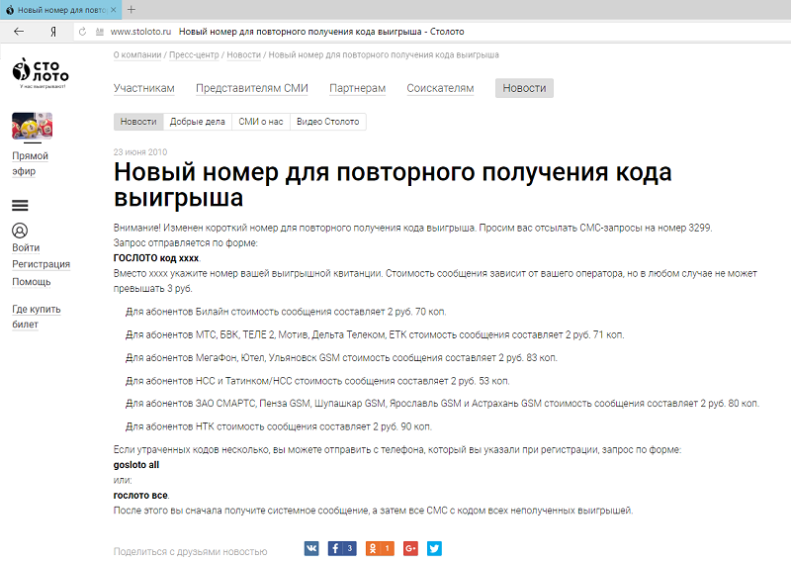Click the Stoloto logo
Viewport: 791px width, 563px height.
[x=41, y=72]
